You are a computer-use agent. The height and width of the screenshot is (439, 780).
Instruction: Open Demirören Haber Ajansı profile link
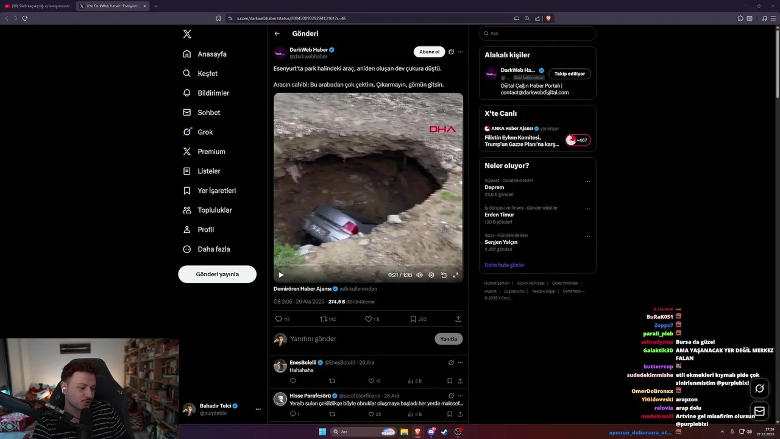tap(302, 289)
